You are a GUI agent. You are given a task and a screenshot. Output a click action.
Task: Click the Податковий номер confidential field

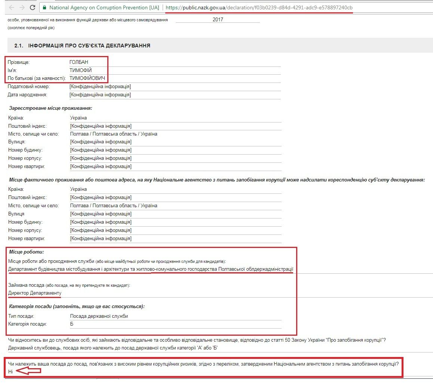(x=100, y=87)
